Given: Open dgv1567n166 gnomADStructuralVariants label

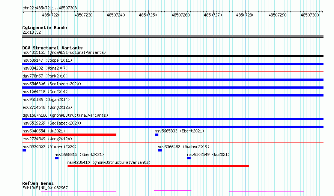Looking at the screenshot, I should (x=65, y=115).
